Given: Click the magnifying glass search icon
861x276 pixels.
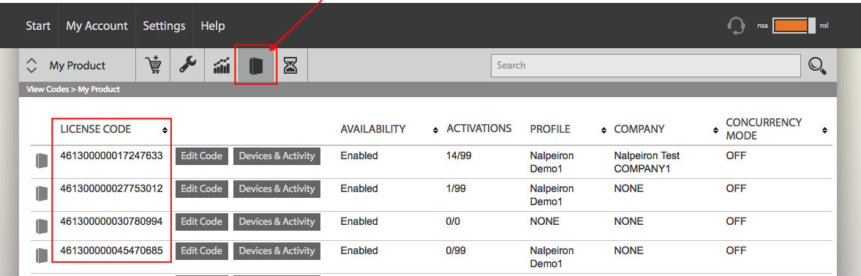Looking at the screenshot, I should pos(818,66).
